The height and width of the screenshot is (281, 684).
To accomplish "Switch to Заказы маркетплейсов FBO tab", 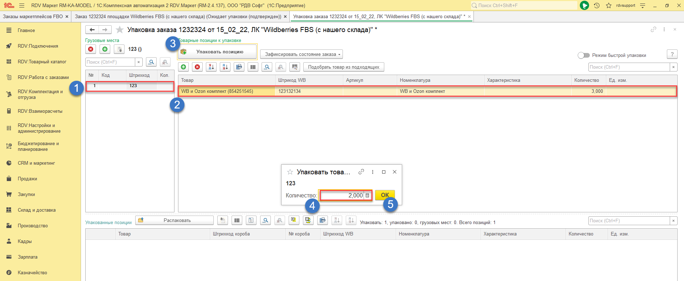I will pos(33,16).
